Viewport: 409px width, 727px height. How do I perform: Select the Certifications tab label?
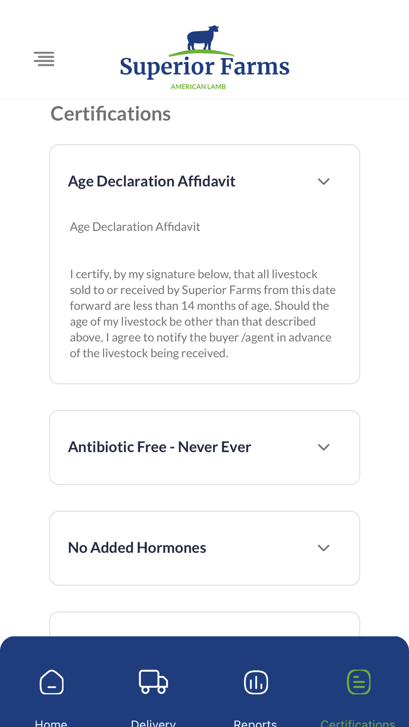click(x=358, y=723)
